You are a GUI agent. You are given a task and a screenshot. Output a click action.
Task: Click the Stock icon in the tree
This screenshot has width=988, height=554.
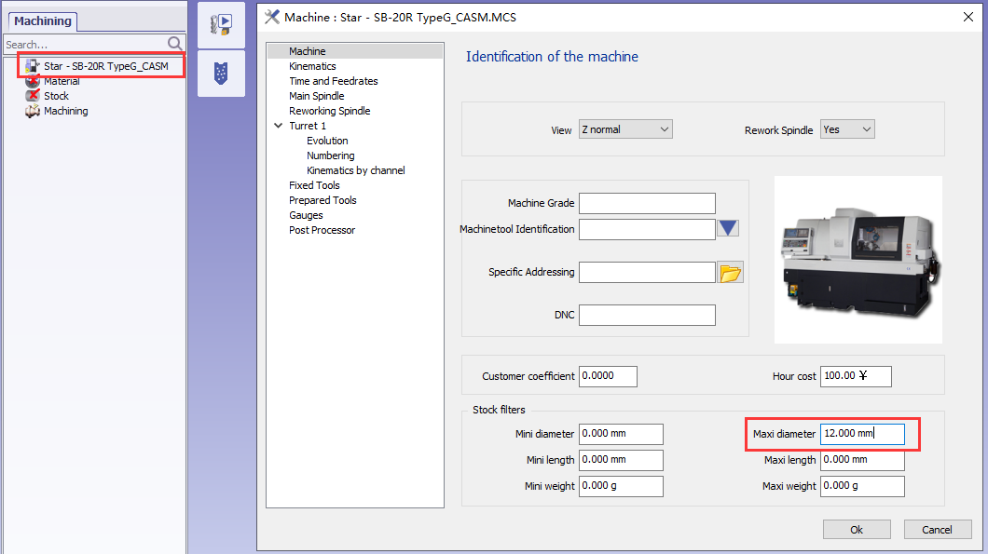coord(33,96)
